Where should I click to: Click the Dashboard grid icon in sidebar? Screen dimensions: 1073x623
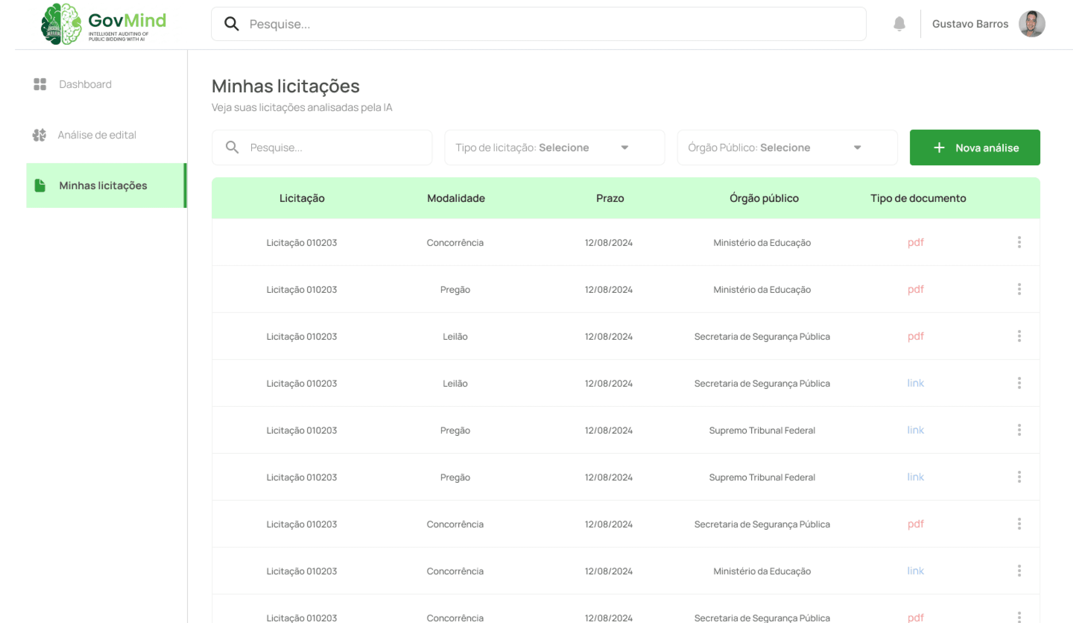tap(40, 84)
